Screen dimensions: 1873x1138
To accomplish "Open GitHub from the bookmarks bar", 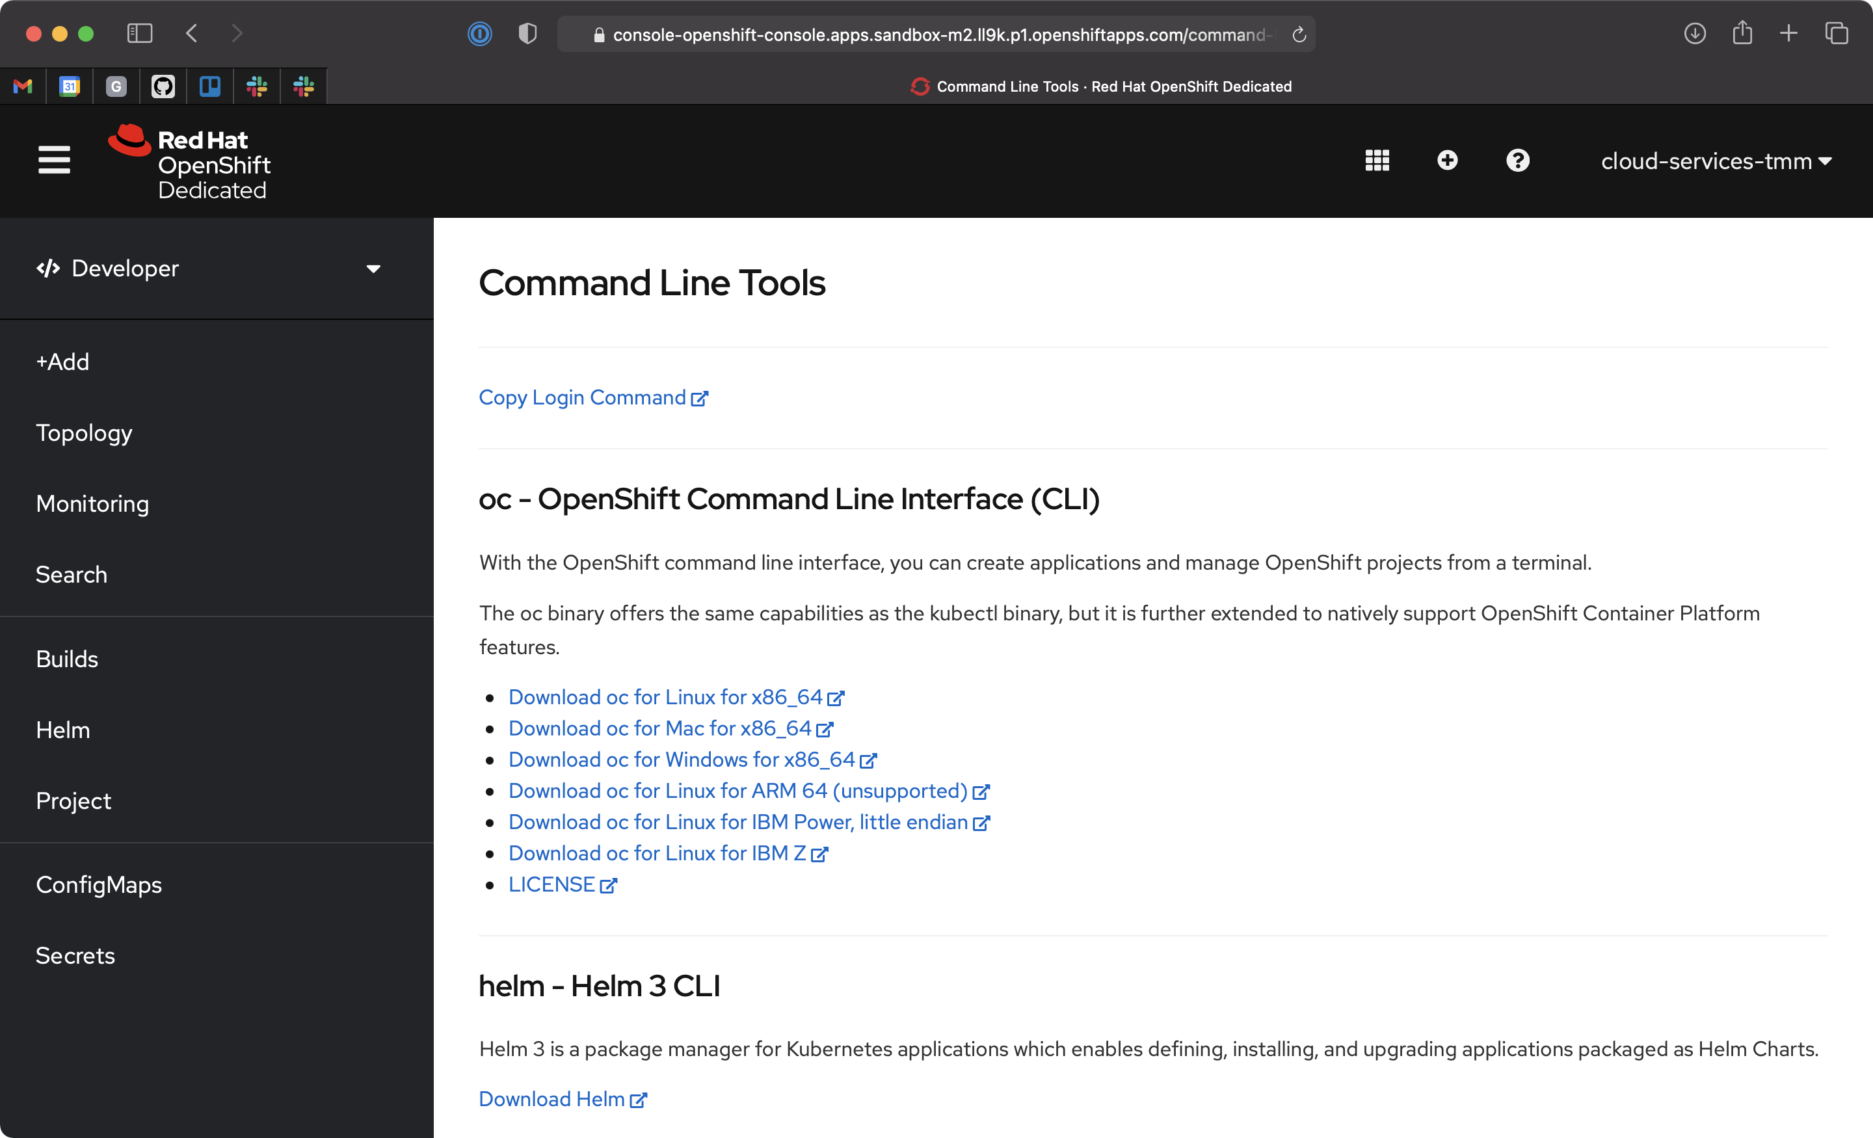I will coord(163,86).
